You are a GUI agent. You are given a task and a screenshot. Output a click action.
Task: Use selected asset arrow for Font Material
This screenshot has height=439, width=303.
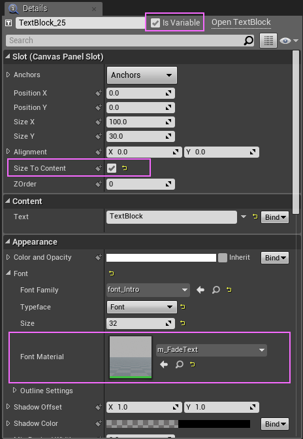164,364
